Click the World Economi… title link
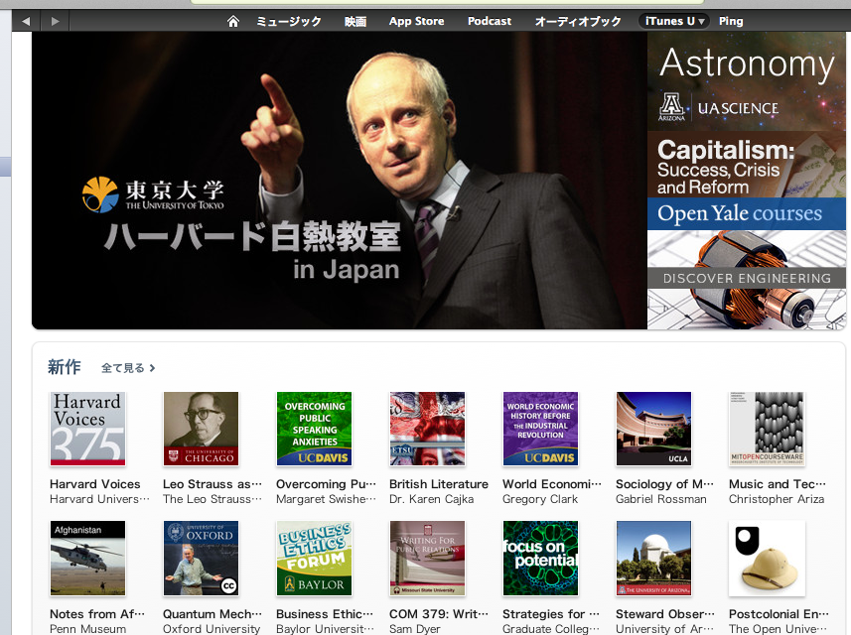 552,484
